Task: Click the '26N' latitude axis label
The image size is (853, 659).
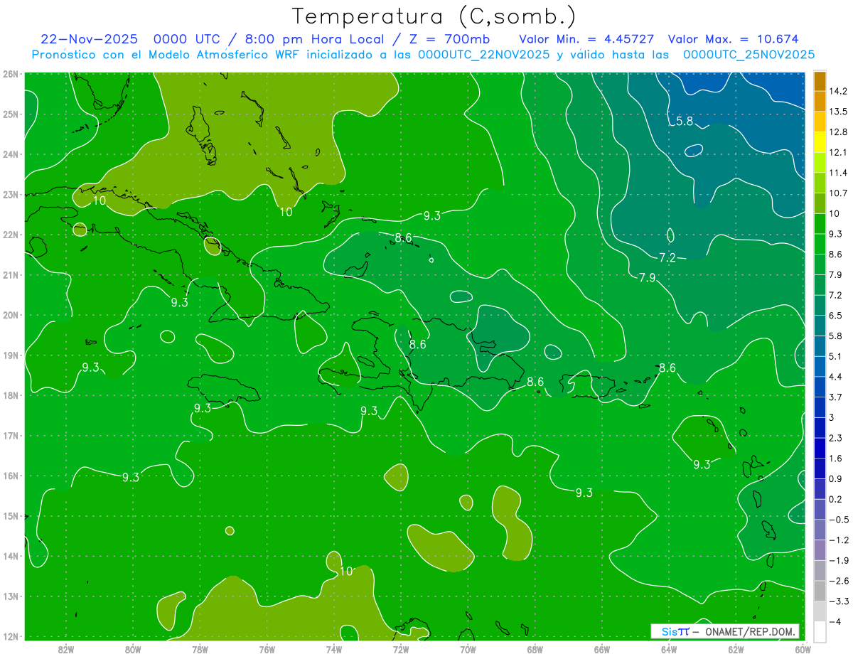Action: (x=11, y=74)
